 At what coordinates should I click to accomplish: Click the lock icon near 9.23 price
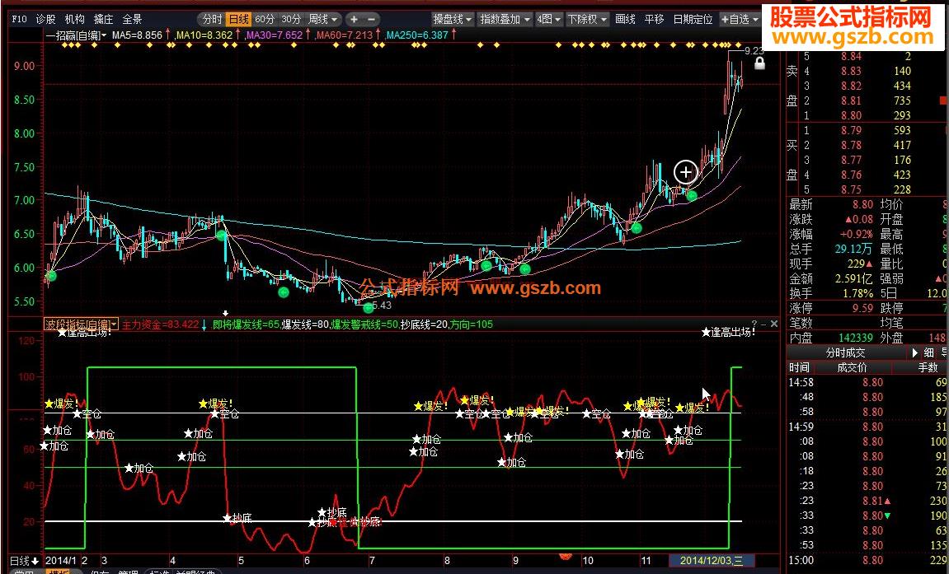tap(759, 63)
